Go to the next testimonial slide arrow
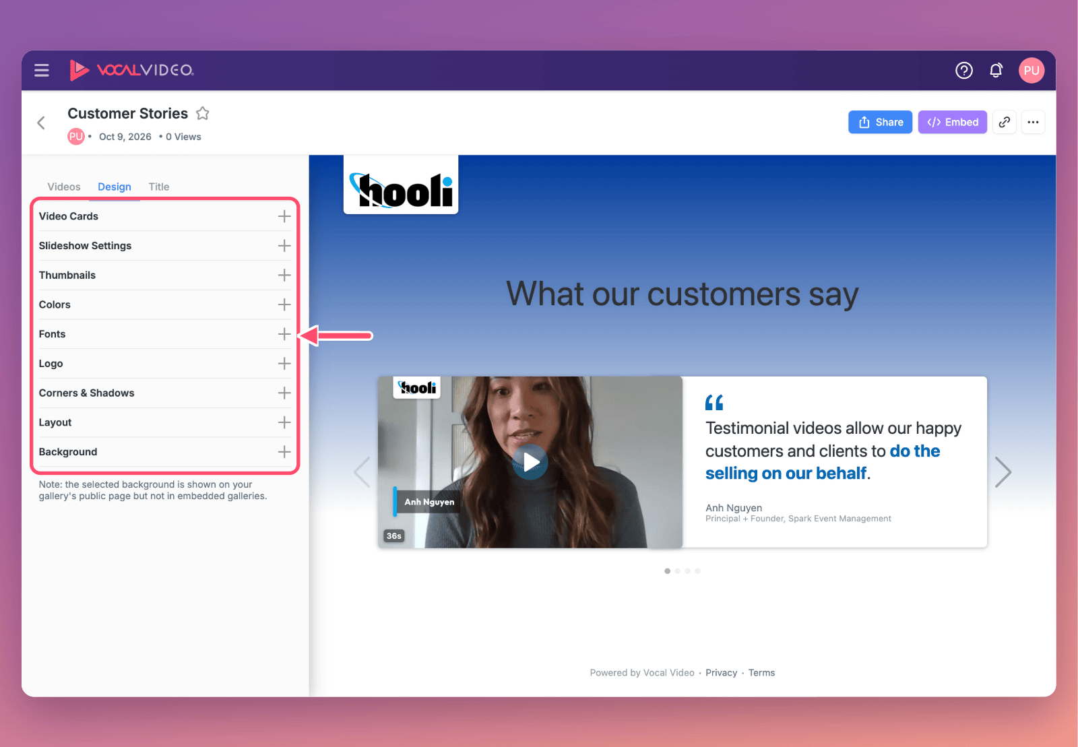 1003,472
